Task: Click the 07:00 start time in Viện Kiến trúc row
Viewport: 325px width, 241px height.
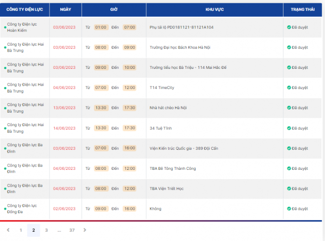Action: (x=101, y=148)
